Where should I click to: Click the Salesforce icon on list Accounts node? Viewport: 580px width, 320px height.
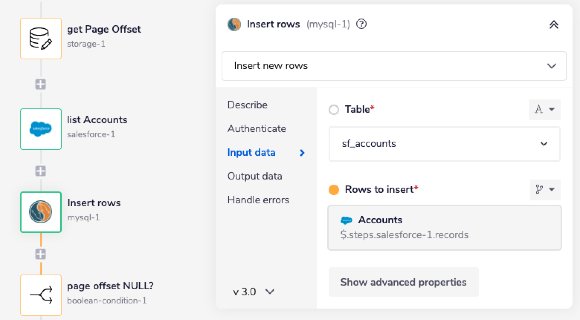(41, 129)
